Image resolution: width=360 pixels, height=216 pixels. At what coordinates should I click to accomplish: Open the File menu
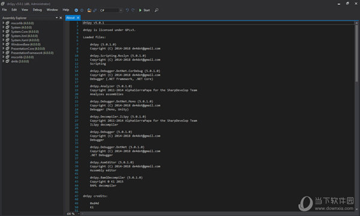(4, 10)
